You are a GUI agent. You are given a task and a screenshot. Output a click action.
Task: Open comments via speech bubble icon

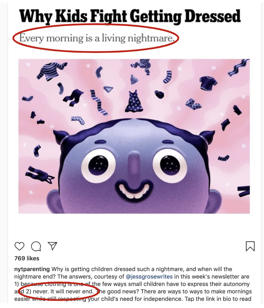click(36, 246)
